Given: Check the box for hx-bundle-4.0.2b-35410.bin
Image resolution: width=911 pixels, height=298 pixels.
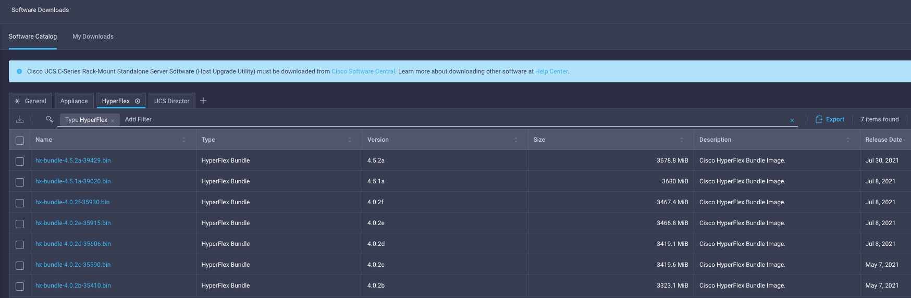Looking at the screenshot, I should pos(20,286).
